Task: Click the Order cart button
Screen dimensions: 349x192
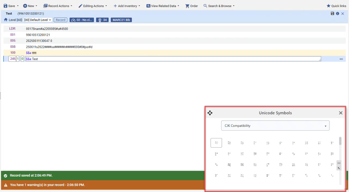Action: [x=192, y=6]
